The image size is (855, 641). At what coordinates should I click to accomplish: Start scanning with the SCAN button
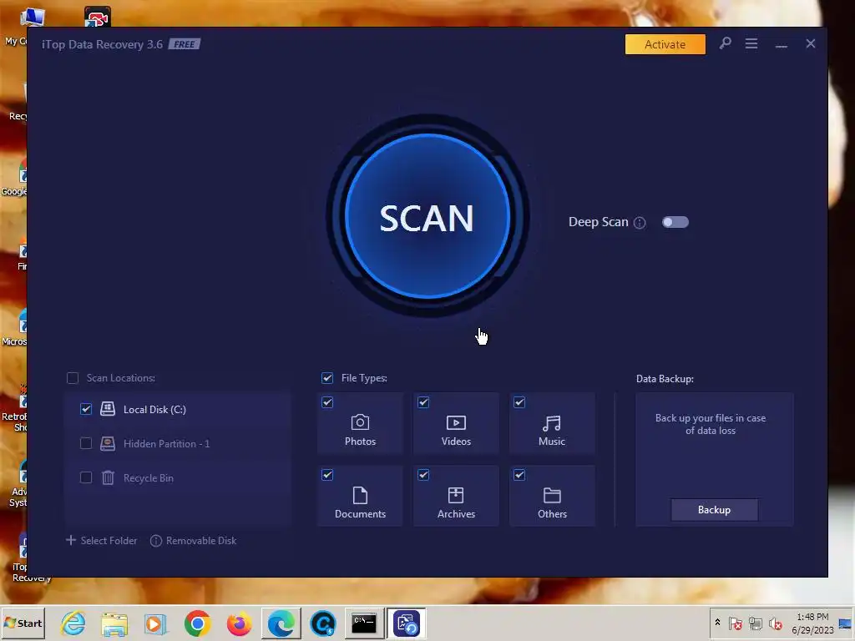coord(427,217)
